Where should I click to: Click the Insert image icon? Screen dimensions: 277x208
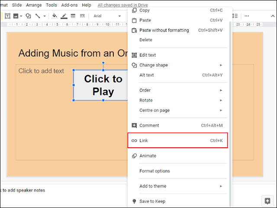[x=16, y=16]
